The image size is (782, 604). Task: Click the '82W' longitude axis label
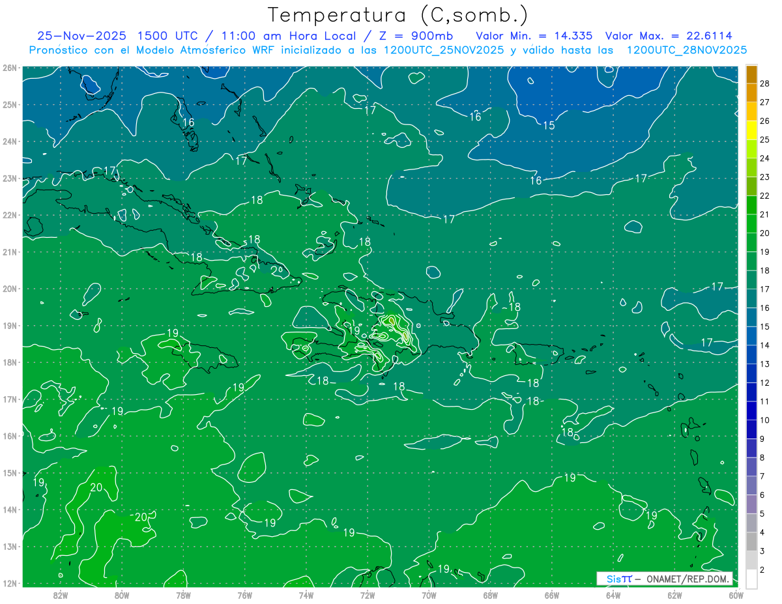pyautogui.click(x=61, y=595)
